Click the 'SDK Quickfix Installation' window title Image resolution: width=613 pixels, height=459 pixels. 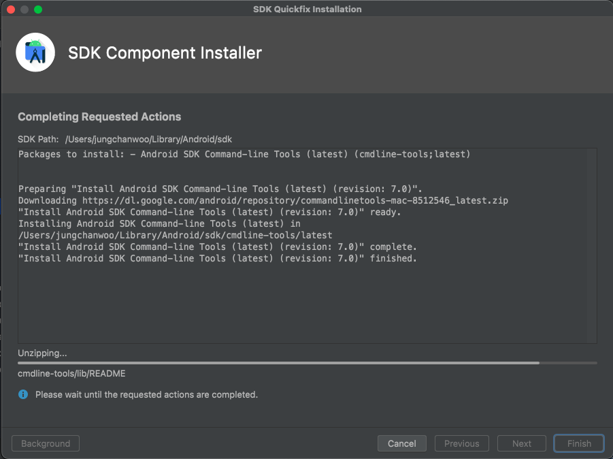308,9
